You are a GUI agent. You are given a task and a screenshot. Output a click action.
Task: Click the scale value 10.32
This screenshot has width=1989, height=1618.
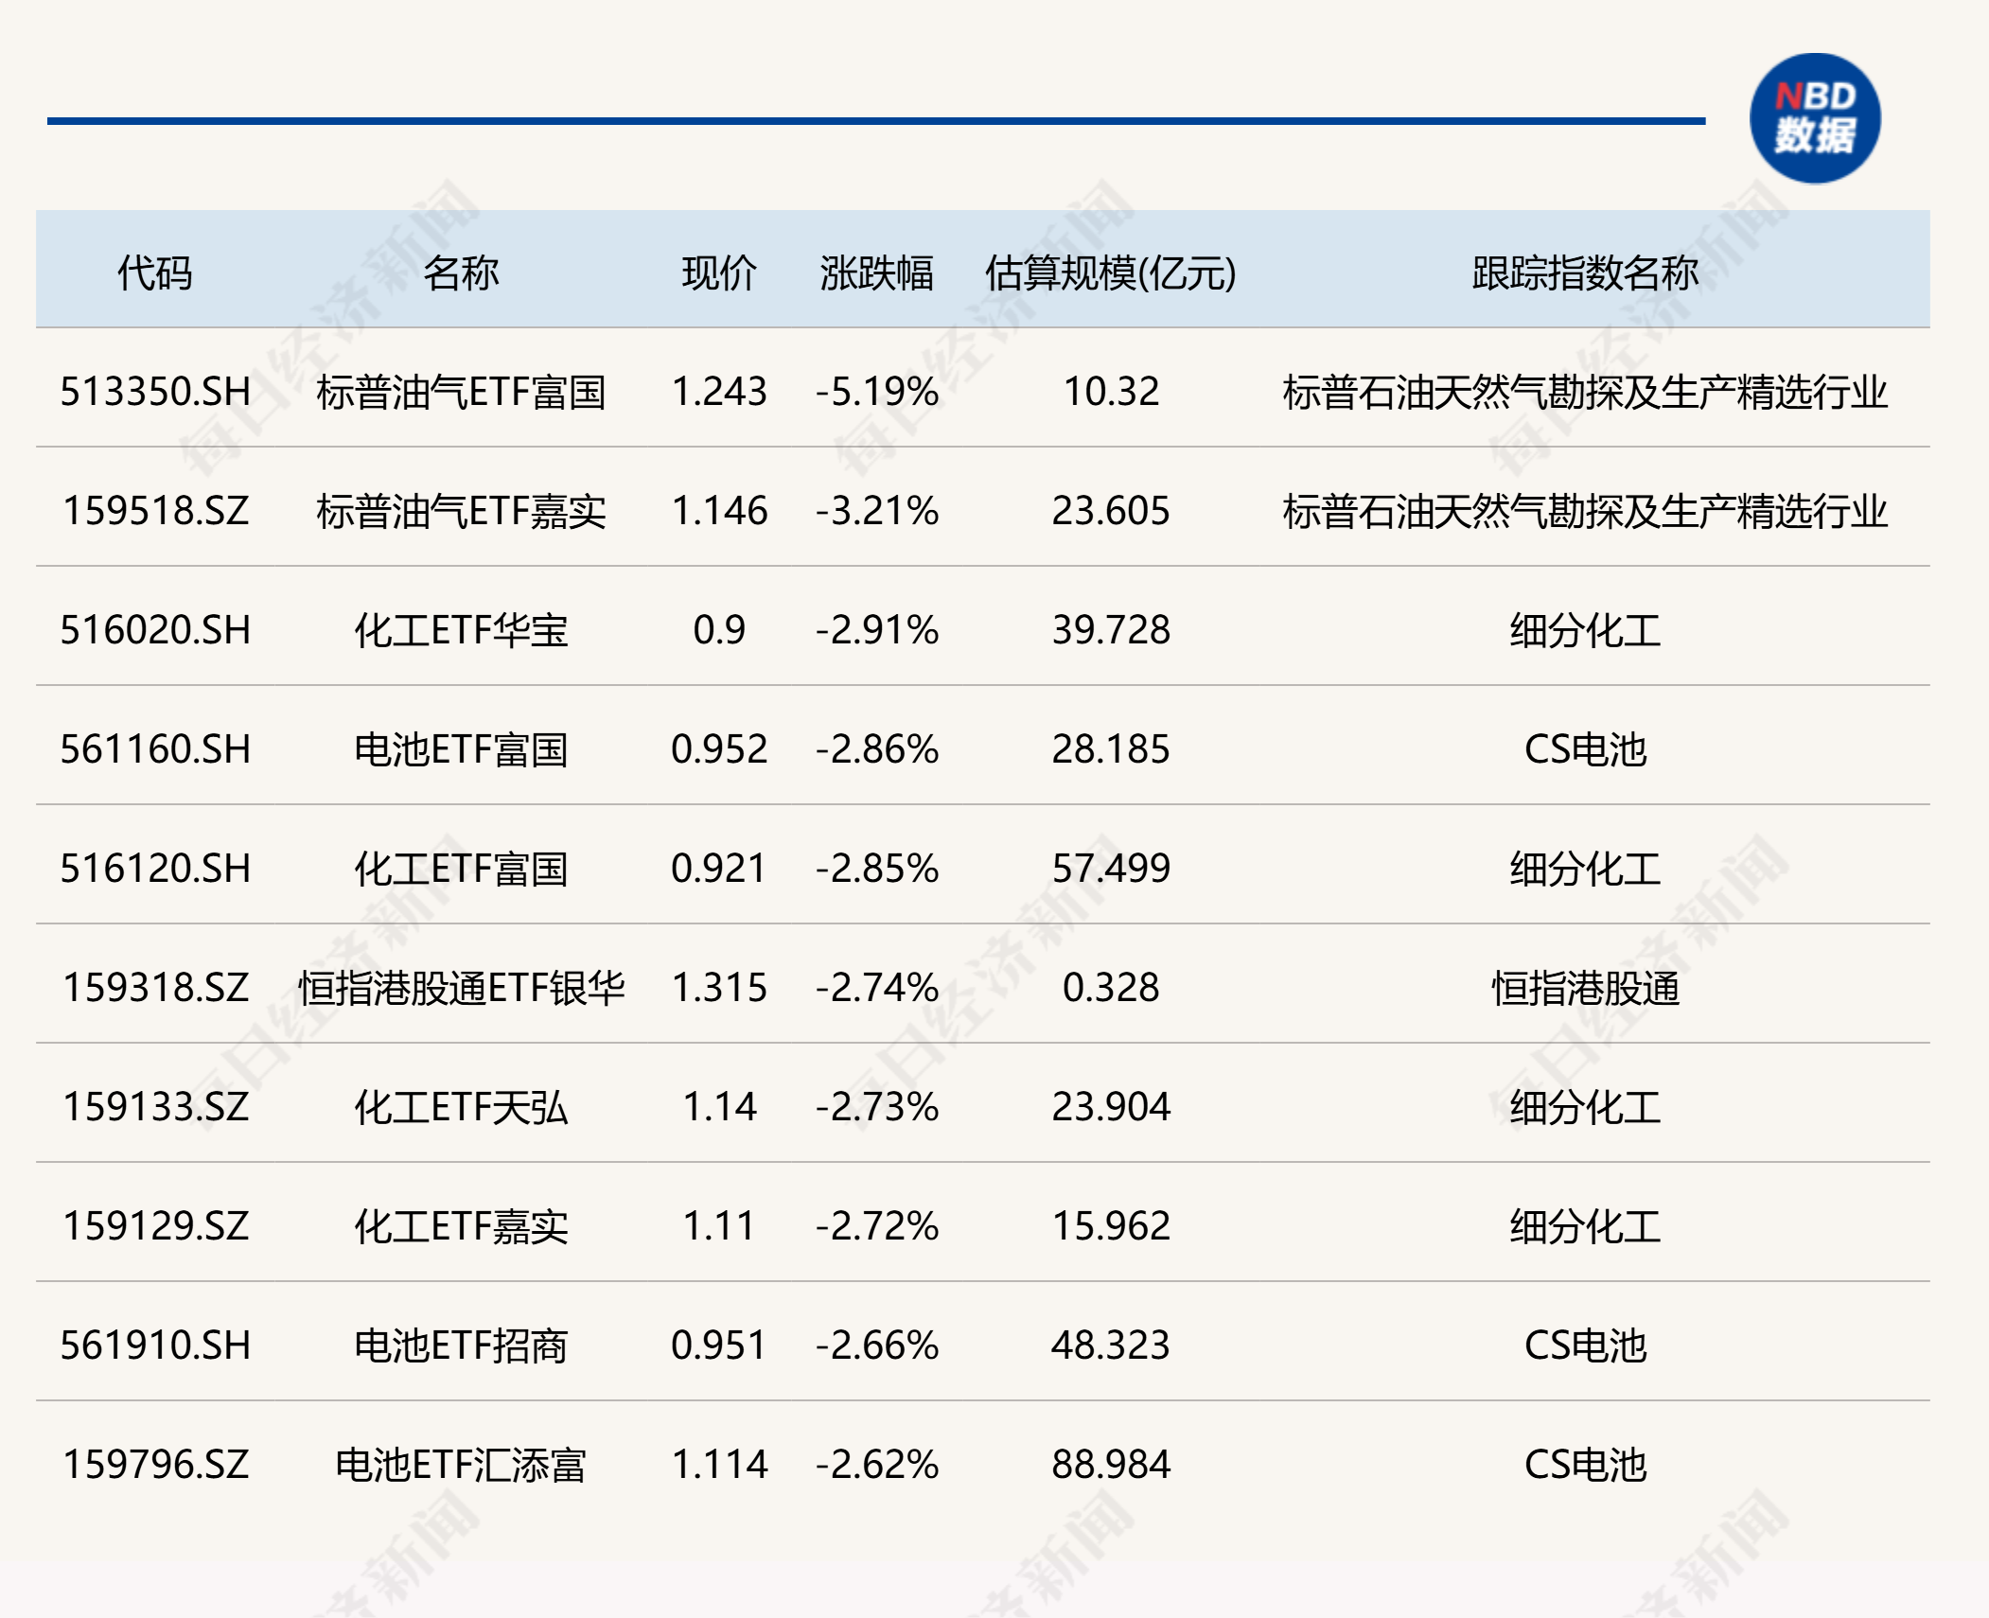coord(1111,392)
